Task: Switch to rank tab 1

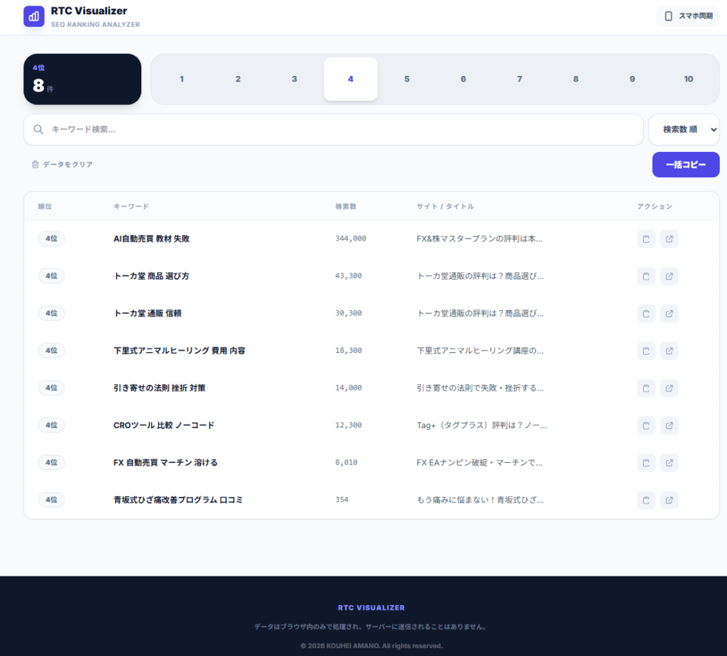Action: click(x=182, y=79)
